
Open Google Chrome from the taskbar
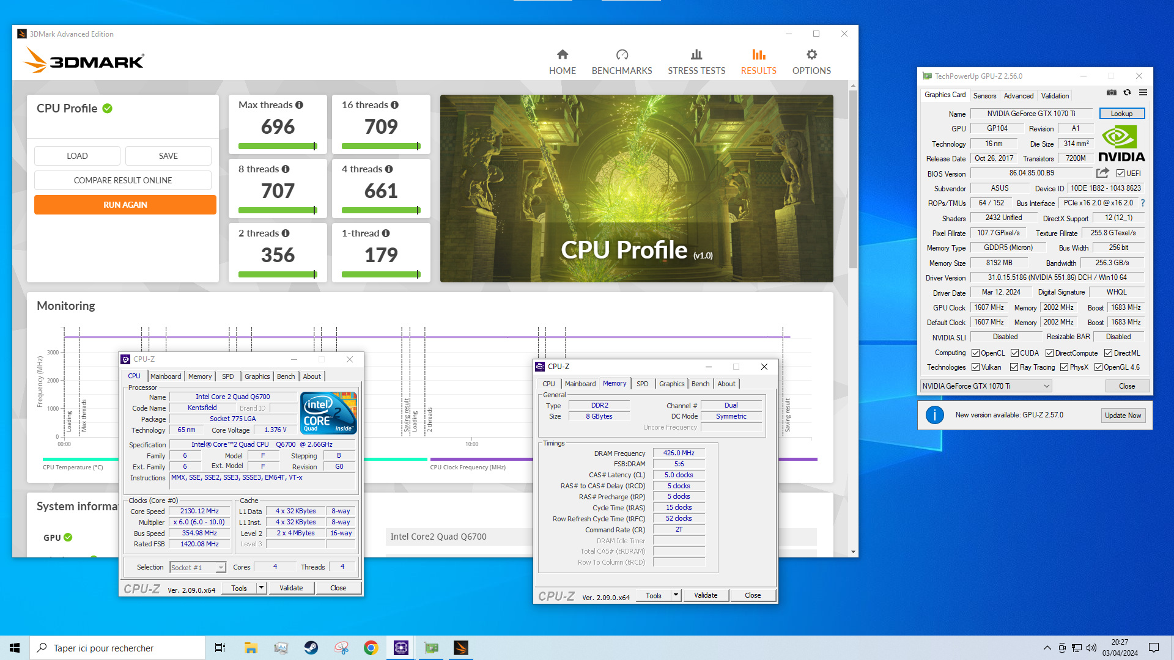tap(371, 648)
